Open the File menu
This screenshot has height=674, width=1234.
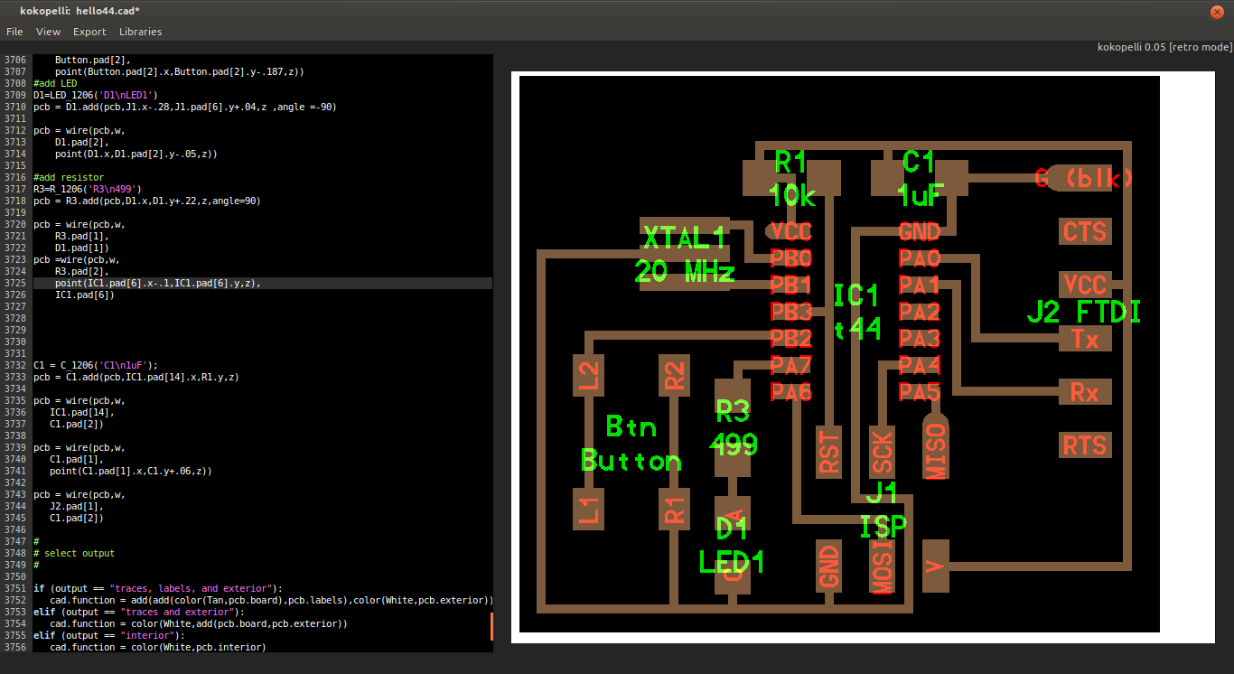click(14, 32)
